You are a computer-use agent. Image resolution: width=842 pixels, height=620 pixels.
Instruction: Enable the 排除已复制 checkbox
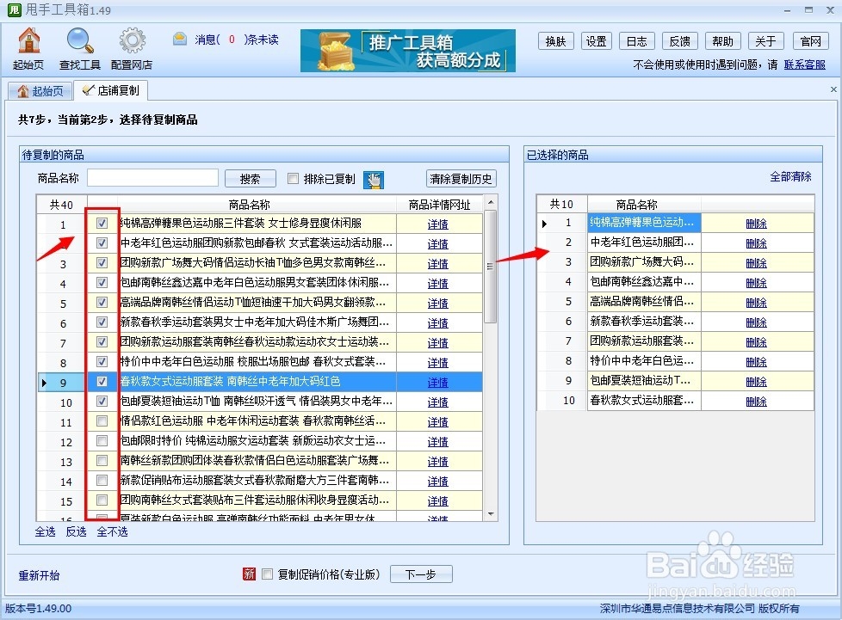pyautogui.click(x=293, y=179)
